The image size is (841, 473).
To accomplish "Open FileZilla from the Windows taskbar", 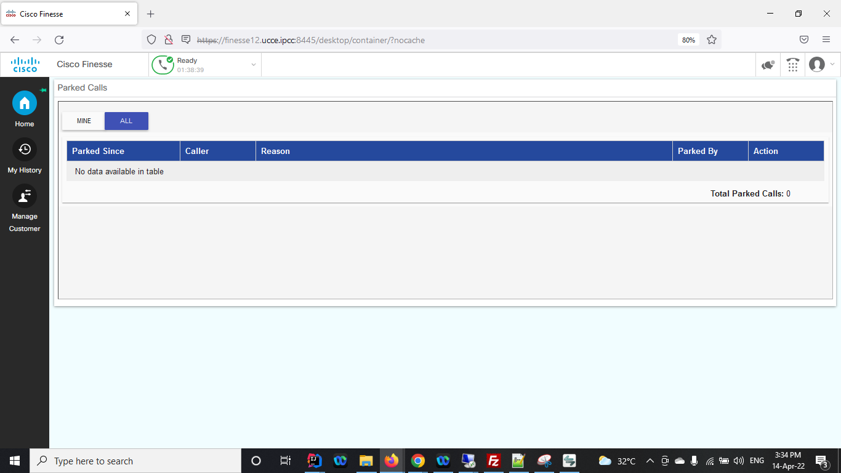I will (493, 461).
